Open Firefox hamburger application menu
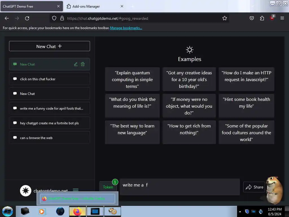This screenshot has height=217, width=289. [x=282, y=18]
